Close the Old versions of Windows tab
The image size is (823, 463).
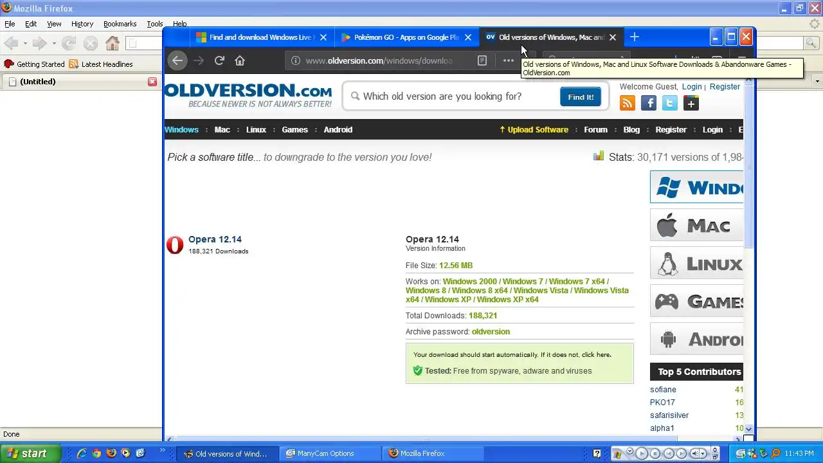[613, 37]
